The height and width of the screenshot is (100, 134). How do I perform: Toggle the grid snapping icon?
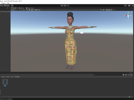pos(12,6)
